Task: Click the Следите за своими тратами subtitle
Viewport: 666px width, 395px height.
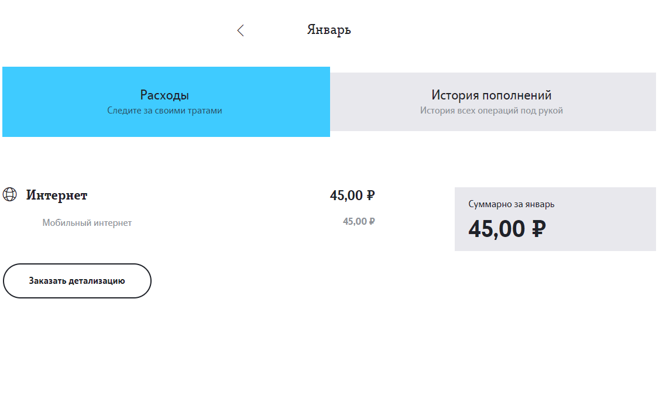Action: (x=164, y=111)
